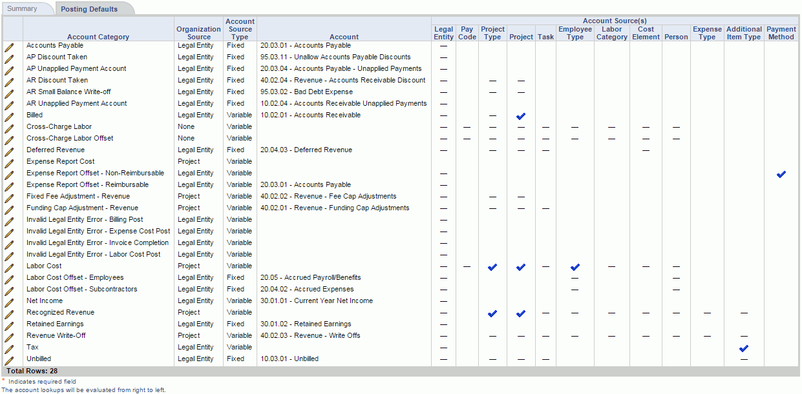Edit the Cross-Charge Labor row via pencil
802x394 pixels.
(x=9, y=128)
